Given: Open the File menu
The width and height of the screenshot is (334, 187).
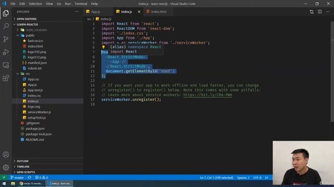Looking at the screenshot, I should [x=13, y=4].
